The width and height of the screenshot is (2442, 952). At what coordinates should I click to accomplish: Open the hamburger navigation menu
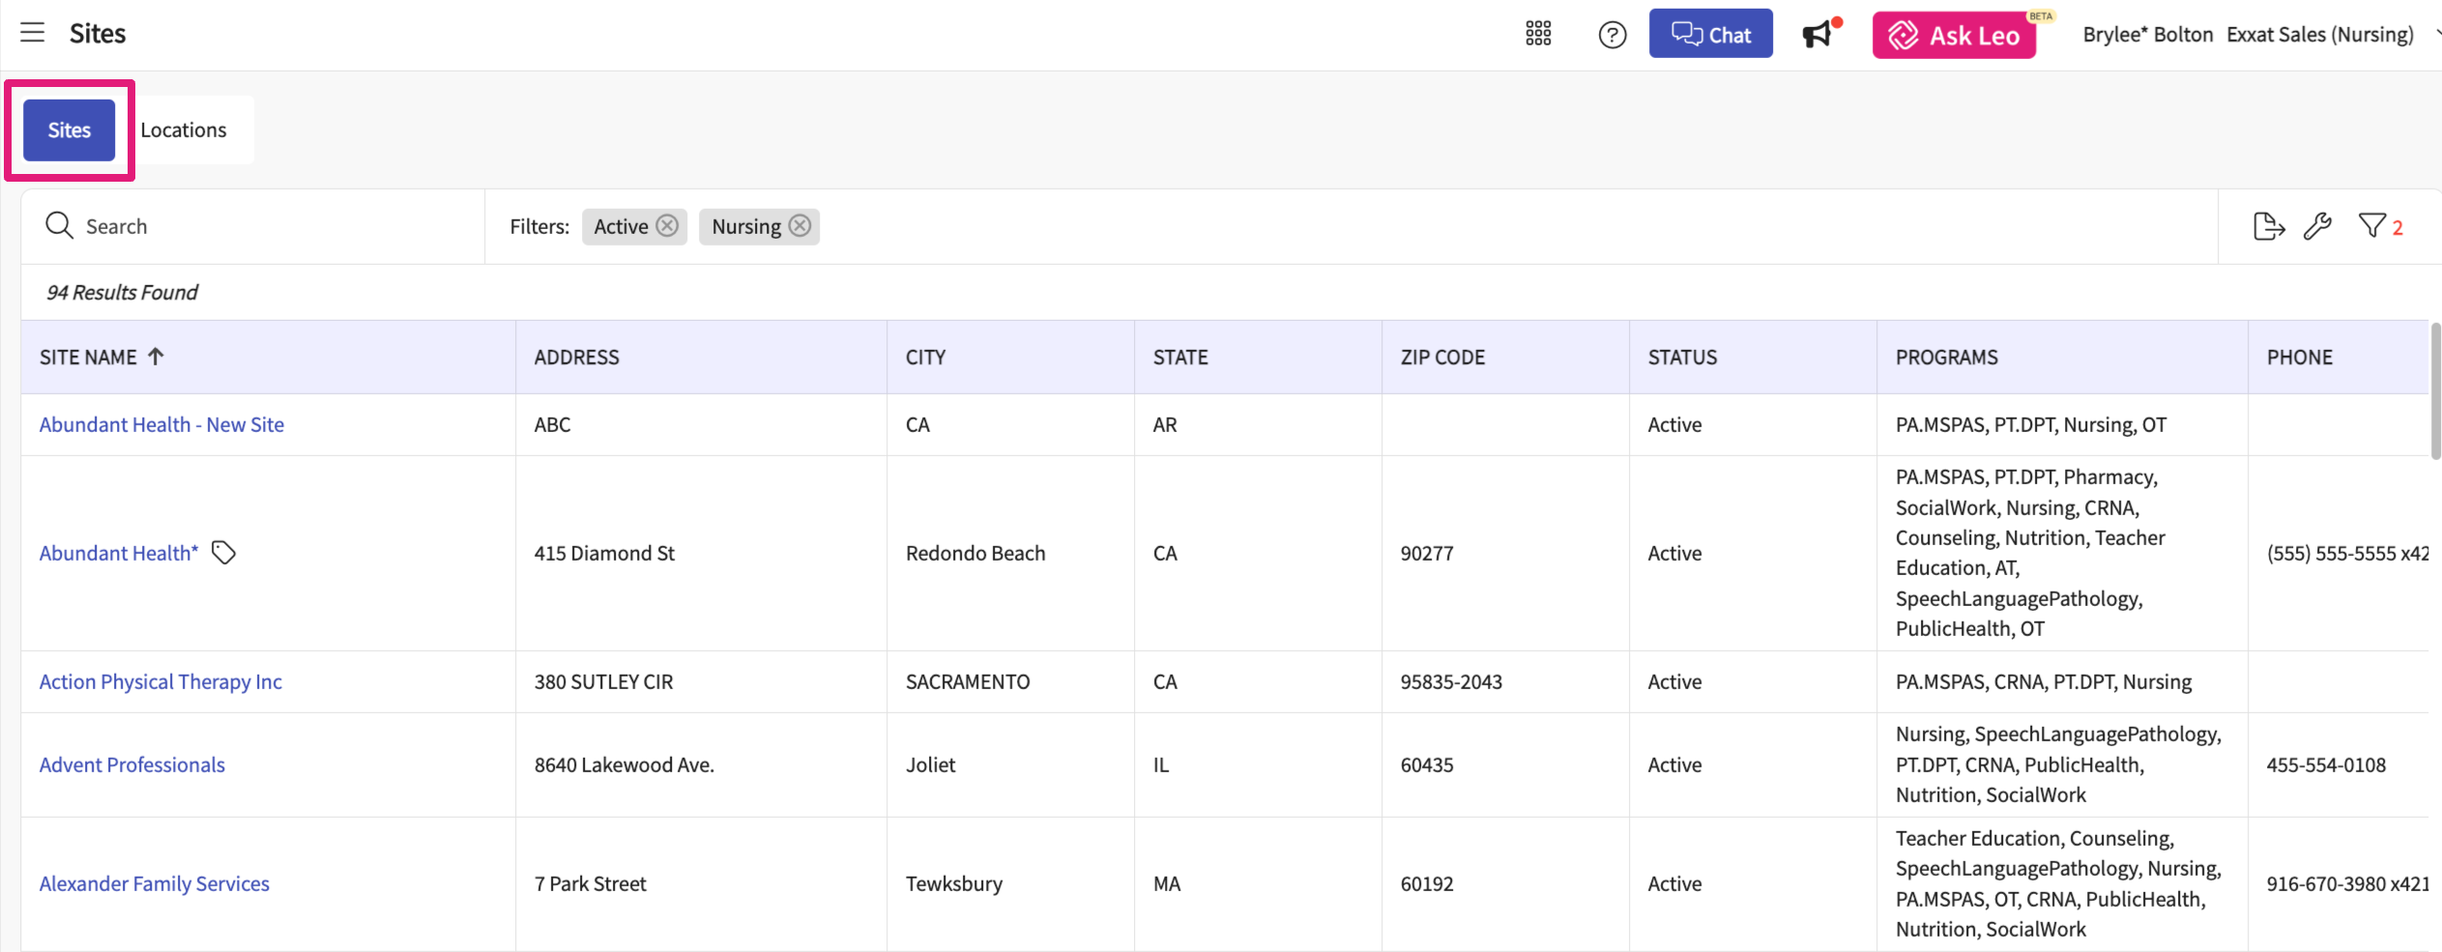[x=33, y=33]
